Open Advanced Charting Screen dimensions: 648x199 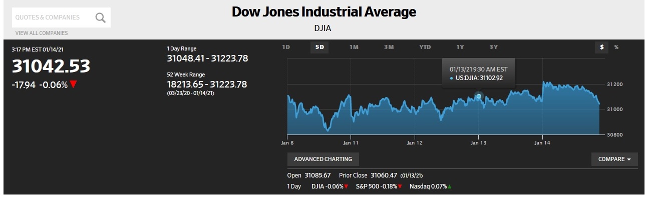(323, 159)
